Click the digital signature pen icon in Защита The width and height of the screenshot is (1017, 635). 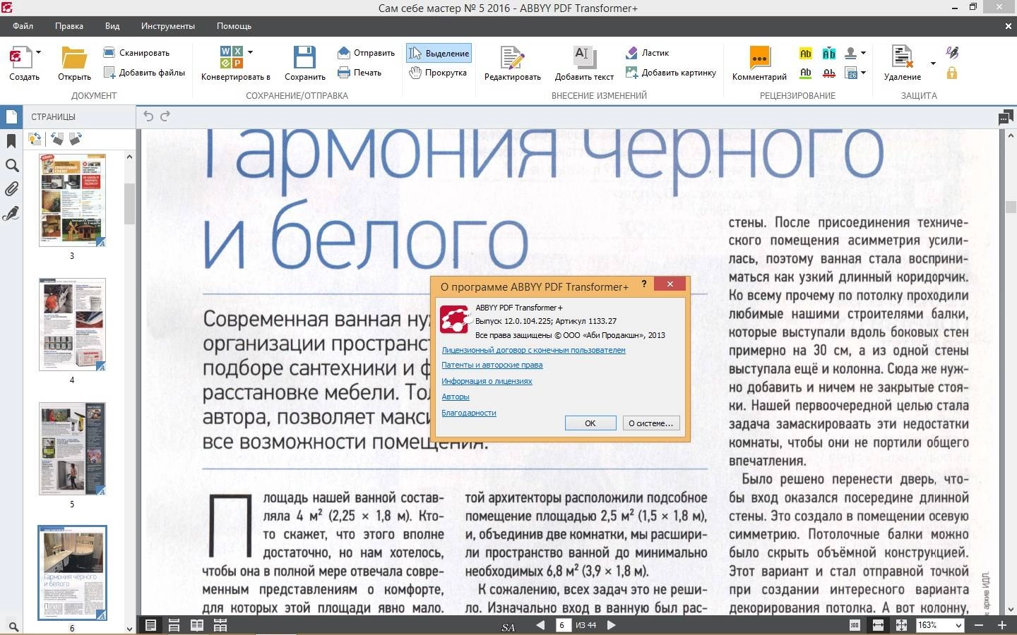point(952,53)
